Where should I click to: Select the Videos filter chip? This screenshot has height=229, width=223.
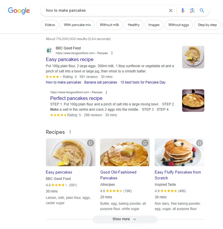[x=50, y=25]
